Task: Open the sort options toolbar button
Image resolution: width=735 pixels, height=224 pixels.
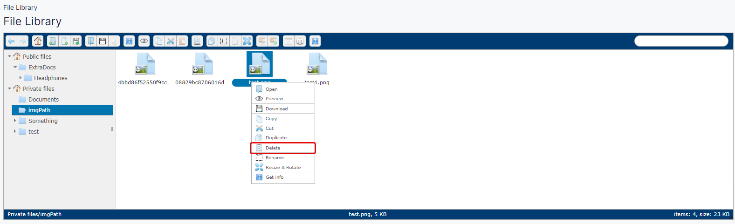Action: pos(300,41)
